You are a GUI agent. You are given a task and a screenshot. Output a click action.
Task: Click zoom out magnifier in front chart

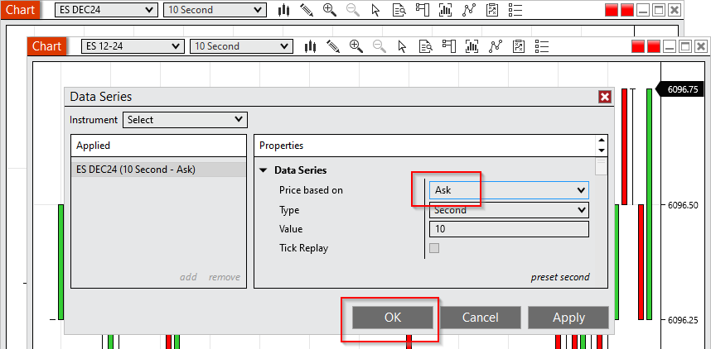coord(379,46)
